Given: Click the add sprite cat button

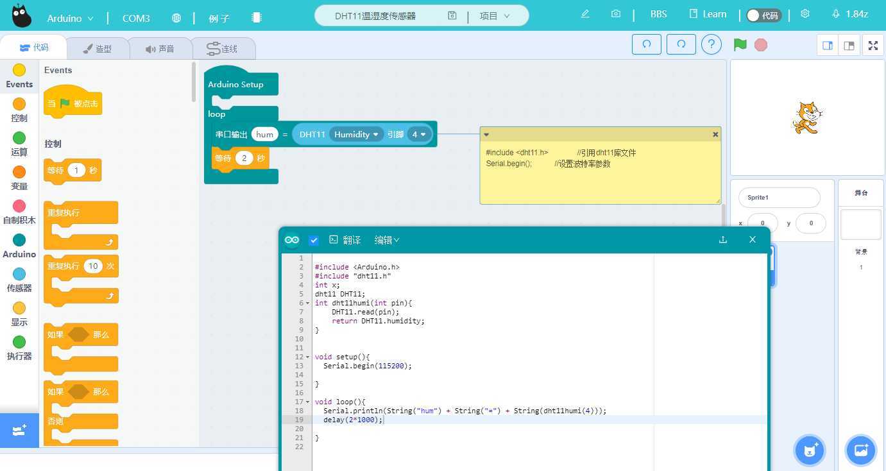Looking at the screenshot, I should coord(810,450).
